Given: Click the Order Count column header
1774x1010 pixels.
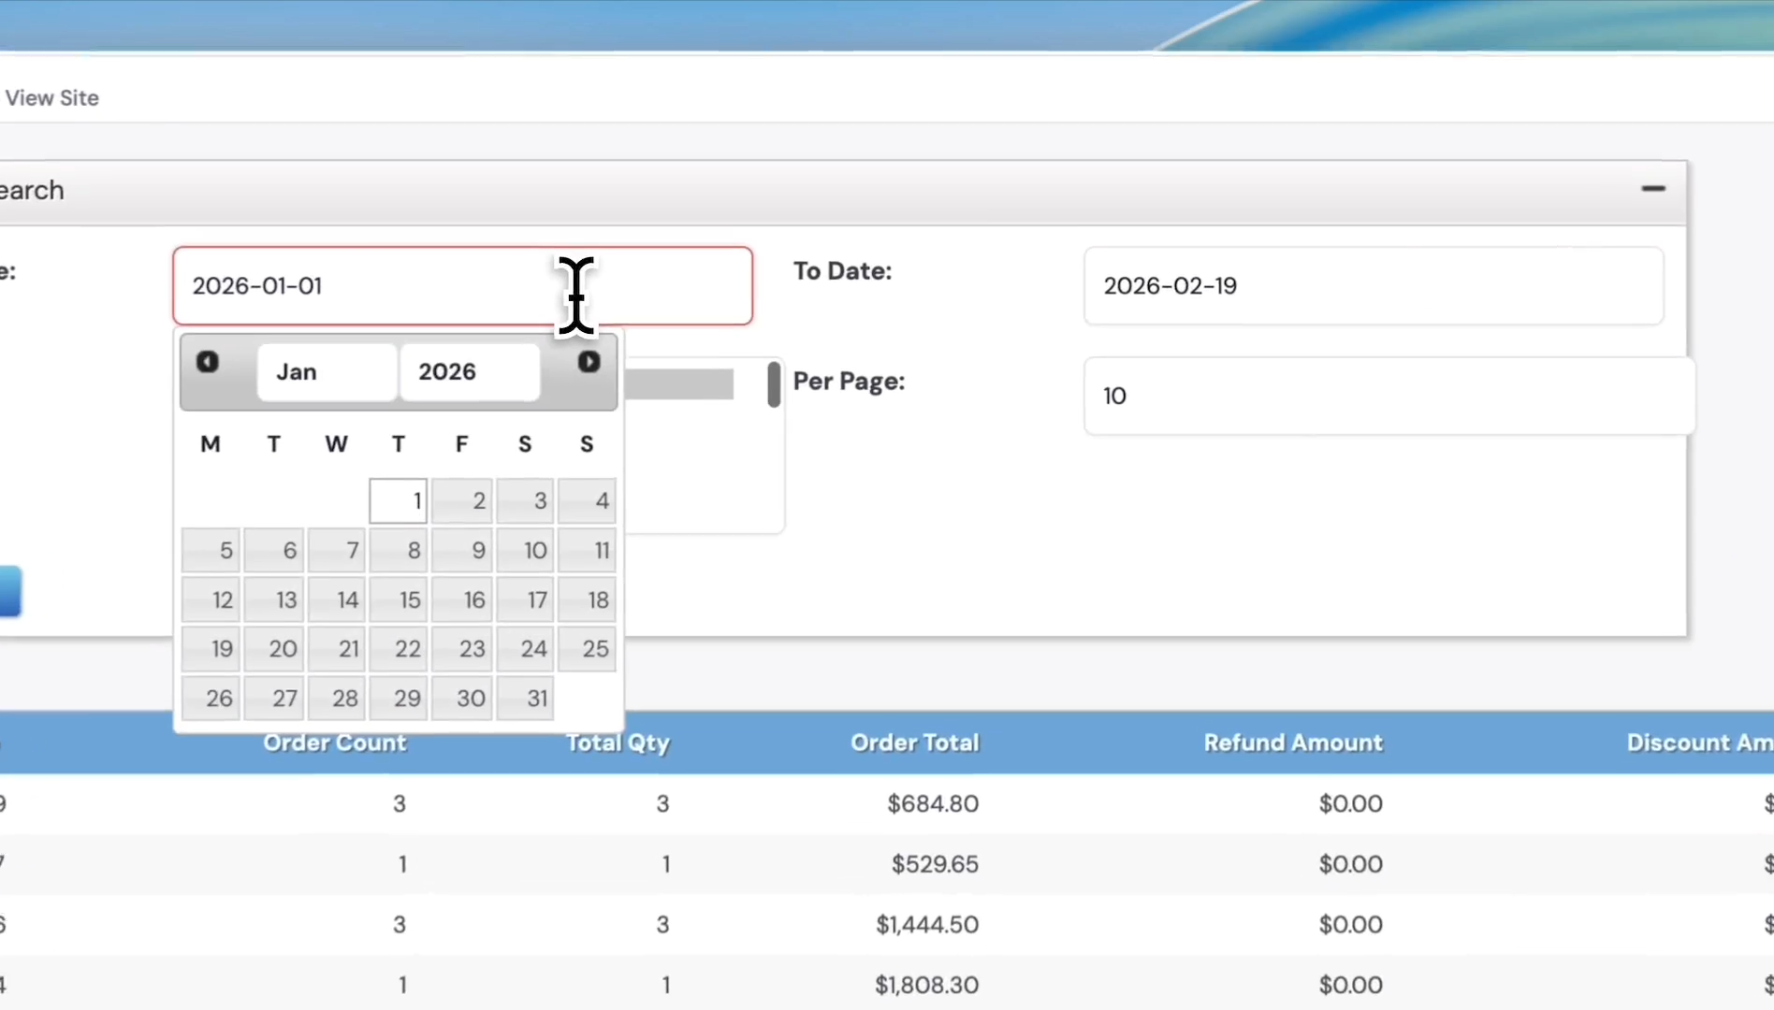Looking at the screenshot, I should [334, 743].
